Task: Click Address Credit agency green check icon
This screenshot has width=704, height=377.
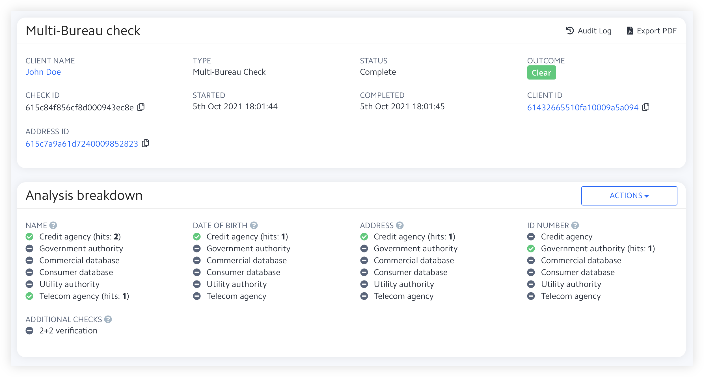Action: (x=364, y=237)
